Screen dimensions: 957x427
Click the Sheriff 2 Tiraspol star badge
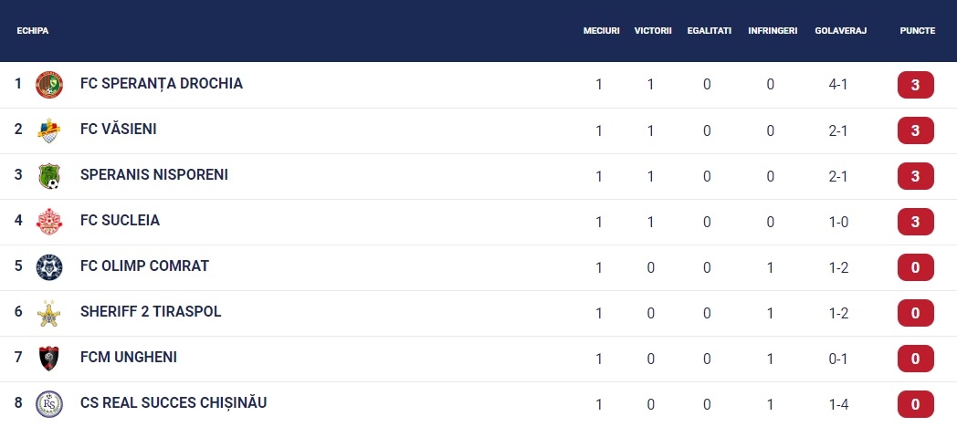48,313
